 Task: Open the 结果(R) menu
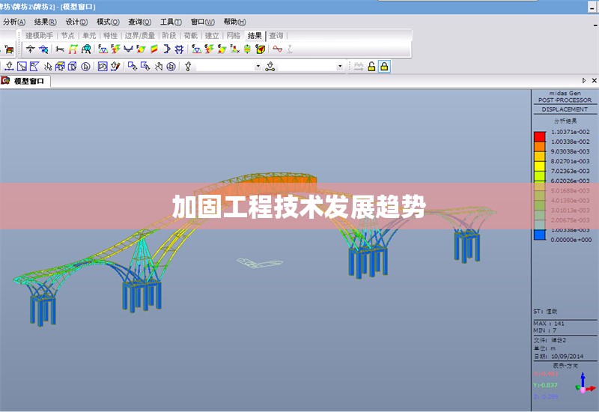point(46,22)
